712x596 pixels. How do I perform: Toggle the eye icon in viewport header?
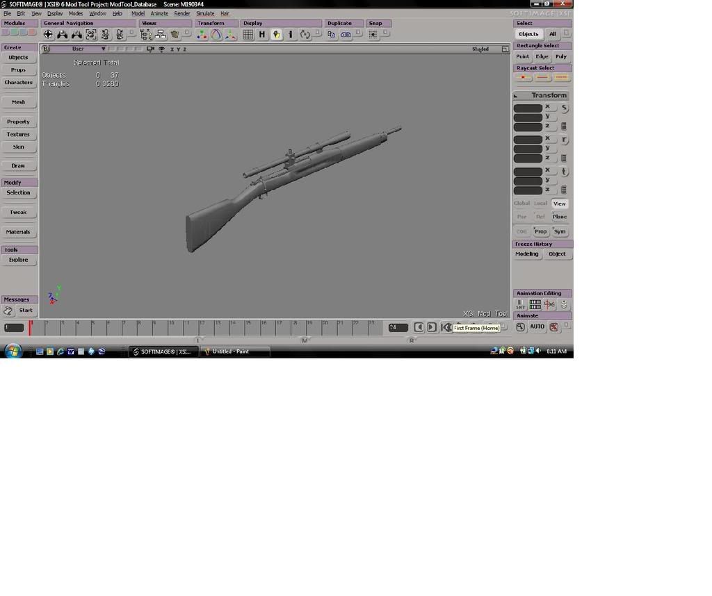tap(161, 49)
